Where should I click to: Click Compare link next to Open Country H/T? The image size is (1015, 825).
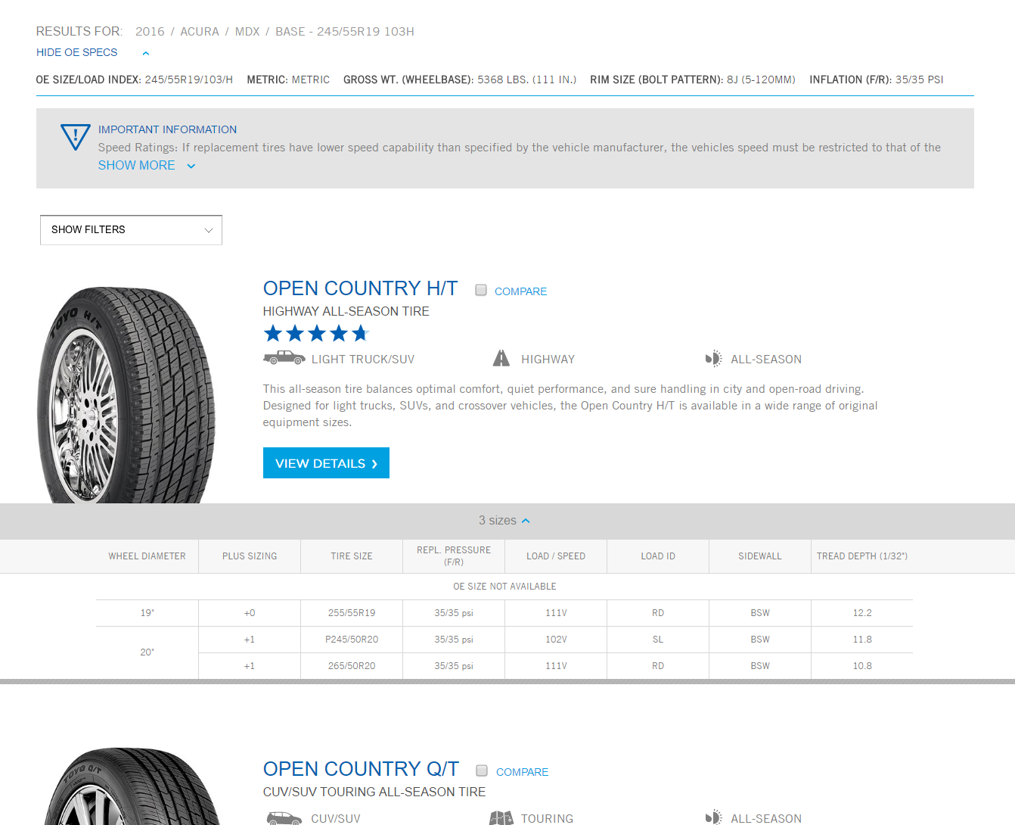click(520, 291)
